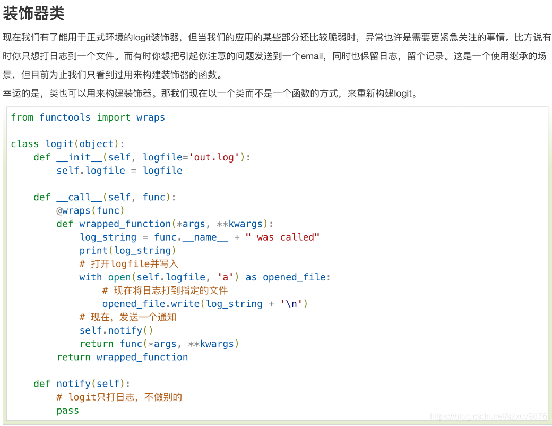Click the line 'from functools import wraps'
552x426 pixels.
(x=88, y=117)
